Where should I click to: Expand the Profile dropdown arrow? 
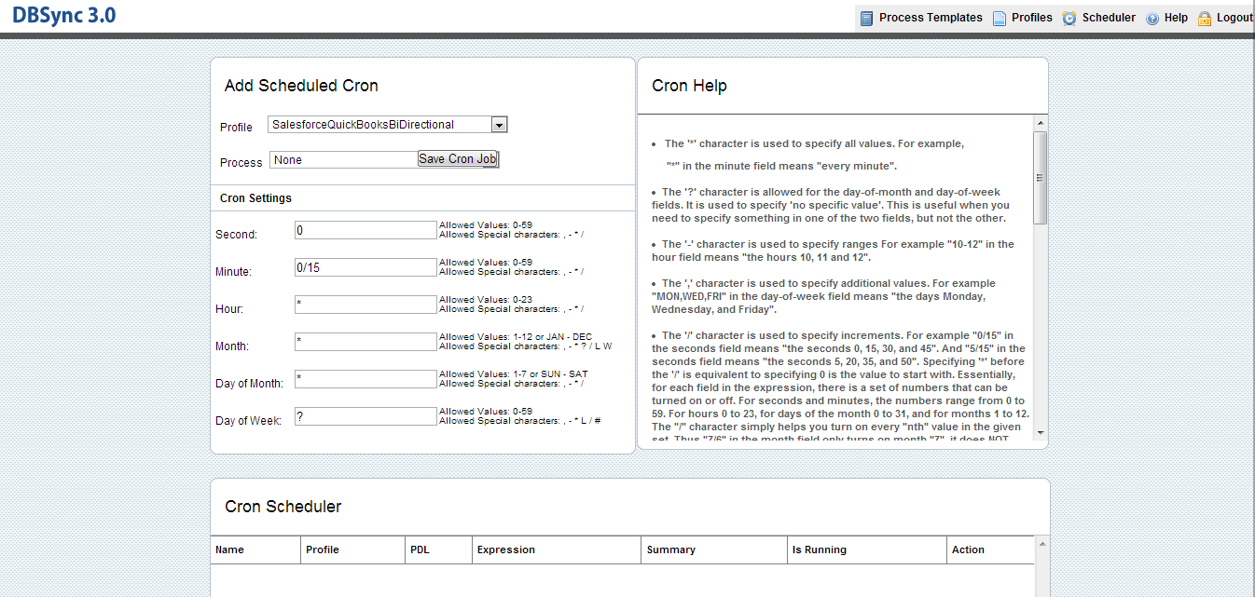[x=499, y=125]
